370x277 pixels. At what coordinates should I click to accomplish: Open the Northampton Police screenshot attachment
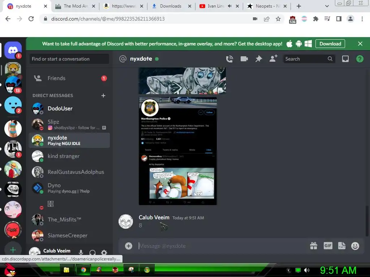click(178, 151)
